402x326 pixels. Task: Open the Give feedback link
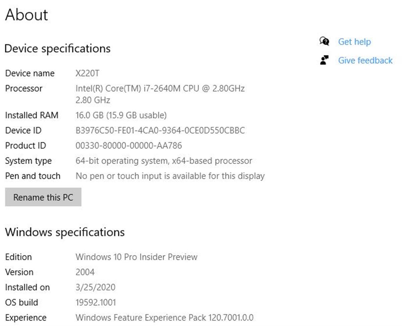click(x=365, y=60)
